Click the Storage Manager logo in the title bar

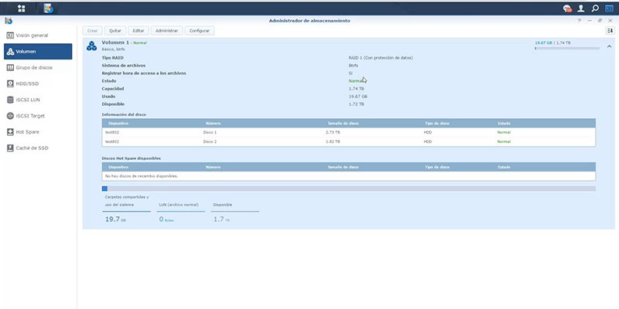9,21
